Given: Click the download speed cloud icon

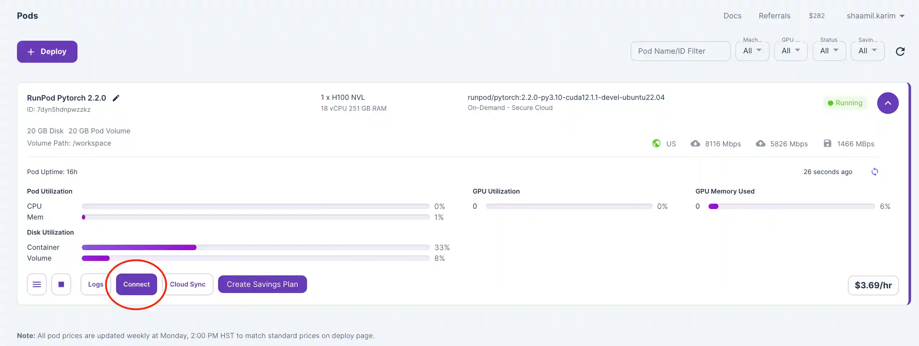Looking at the screenshot, I should (695, 143).
